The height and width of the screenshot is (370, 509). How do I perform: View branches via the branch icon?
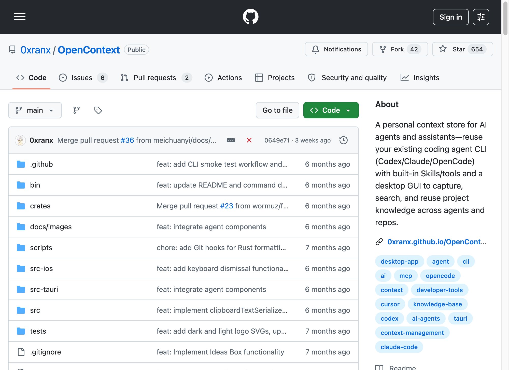point(76,110)
